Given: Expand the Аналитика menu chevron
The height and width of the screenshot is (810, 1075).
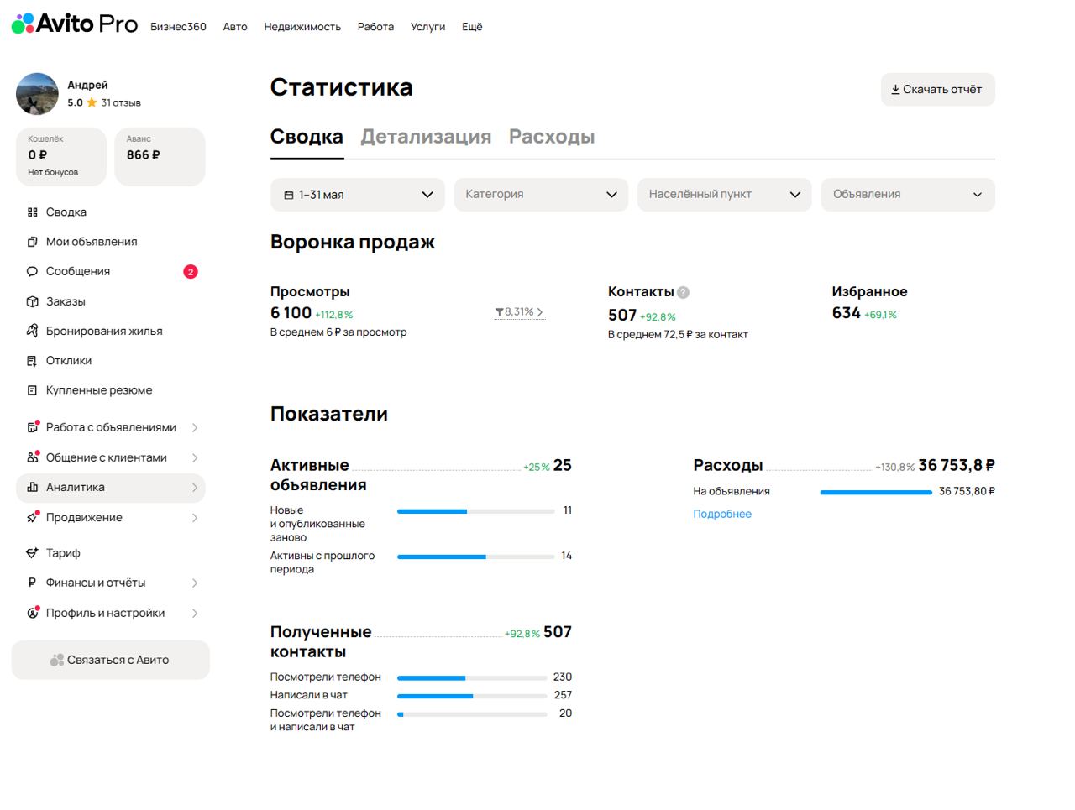Looking at the screenshot, I should tap(195, 488).
